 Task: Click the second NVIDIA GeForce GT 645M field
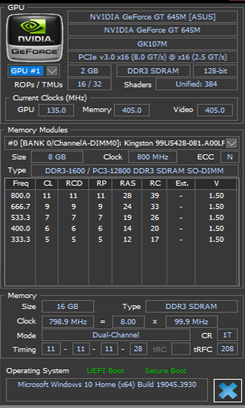point(153,30)
